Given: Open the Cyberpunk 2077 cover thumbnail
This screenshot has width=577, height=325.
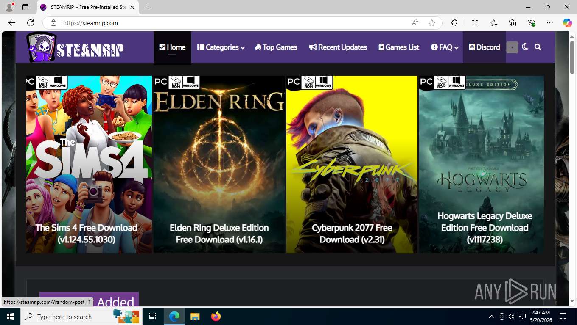Looking at the screenshot, I should coord(352,165).
